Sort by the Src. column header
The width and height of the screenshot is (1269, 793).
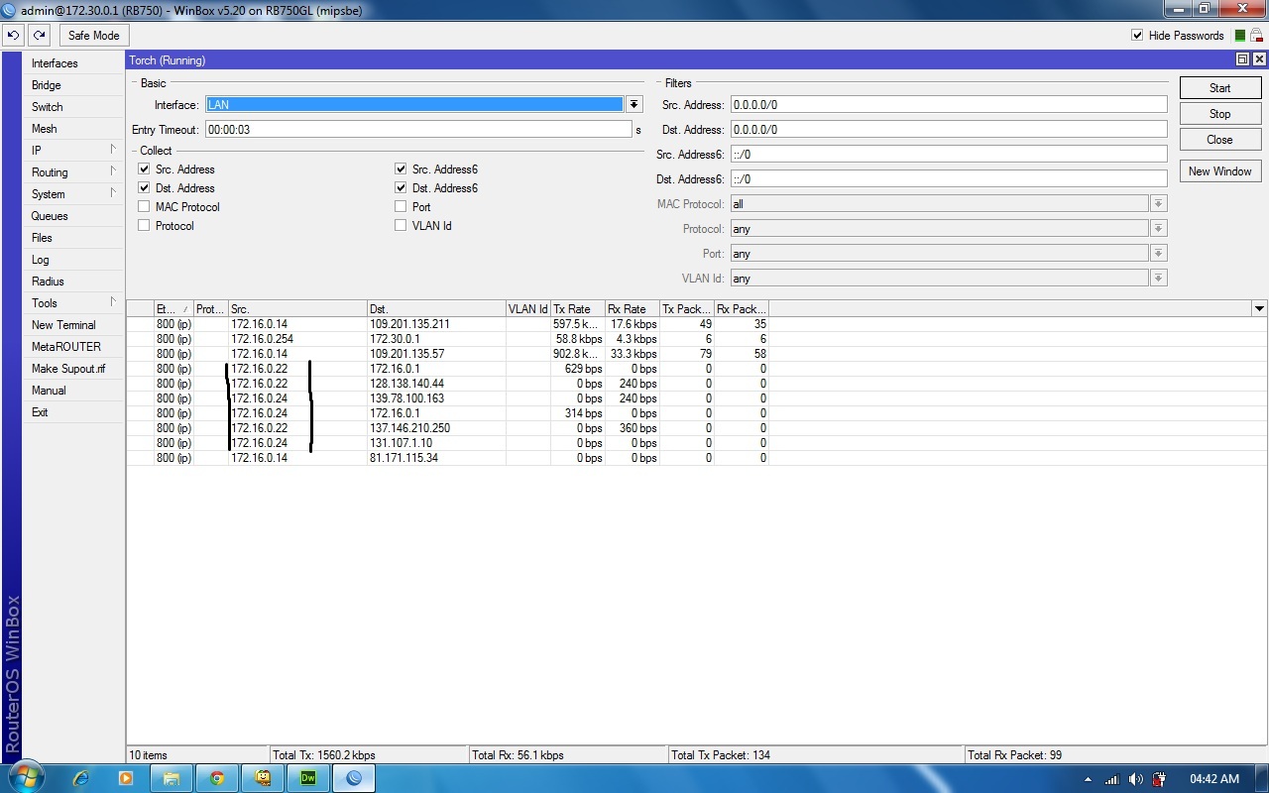(297, 309)
